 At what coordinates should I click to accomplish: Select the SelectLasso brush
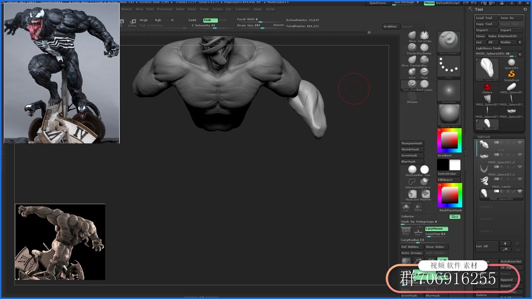click(x=412, y=182)
